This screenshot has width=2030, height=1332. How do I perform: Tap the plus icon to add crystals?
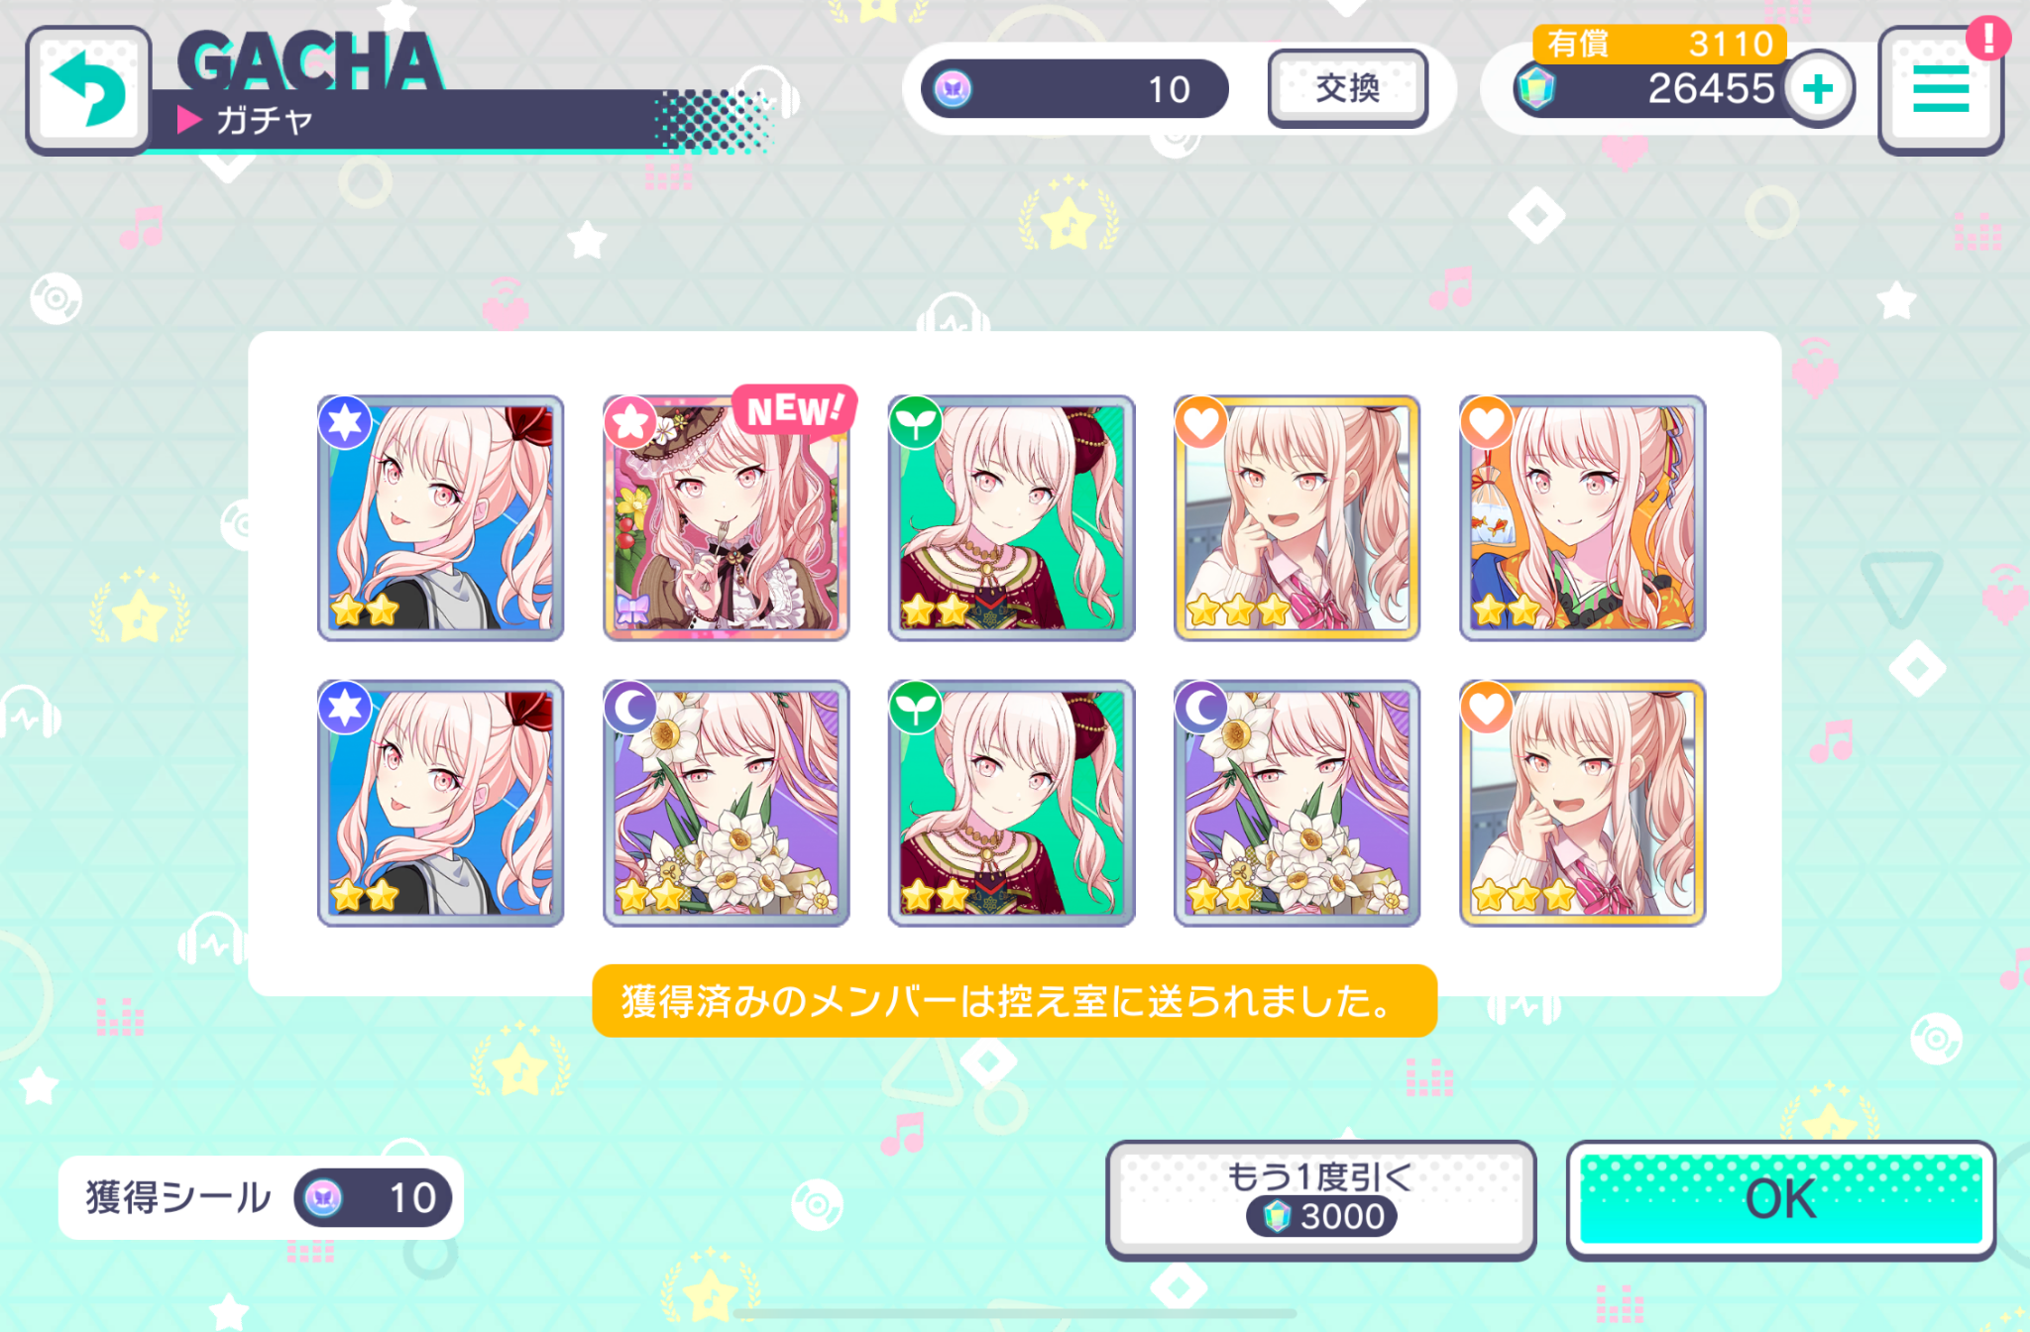pyautogui.click(x=1818, y=89)
